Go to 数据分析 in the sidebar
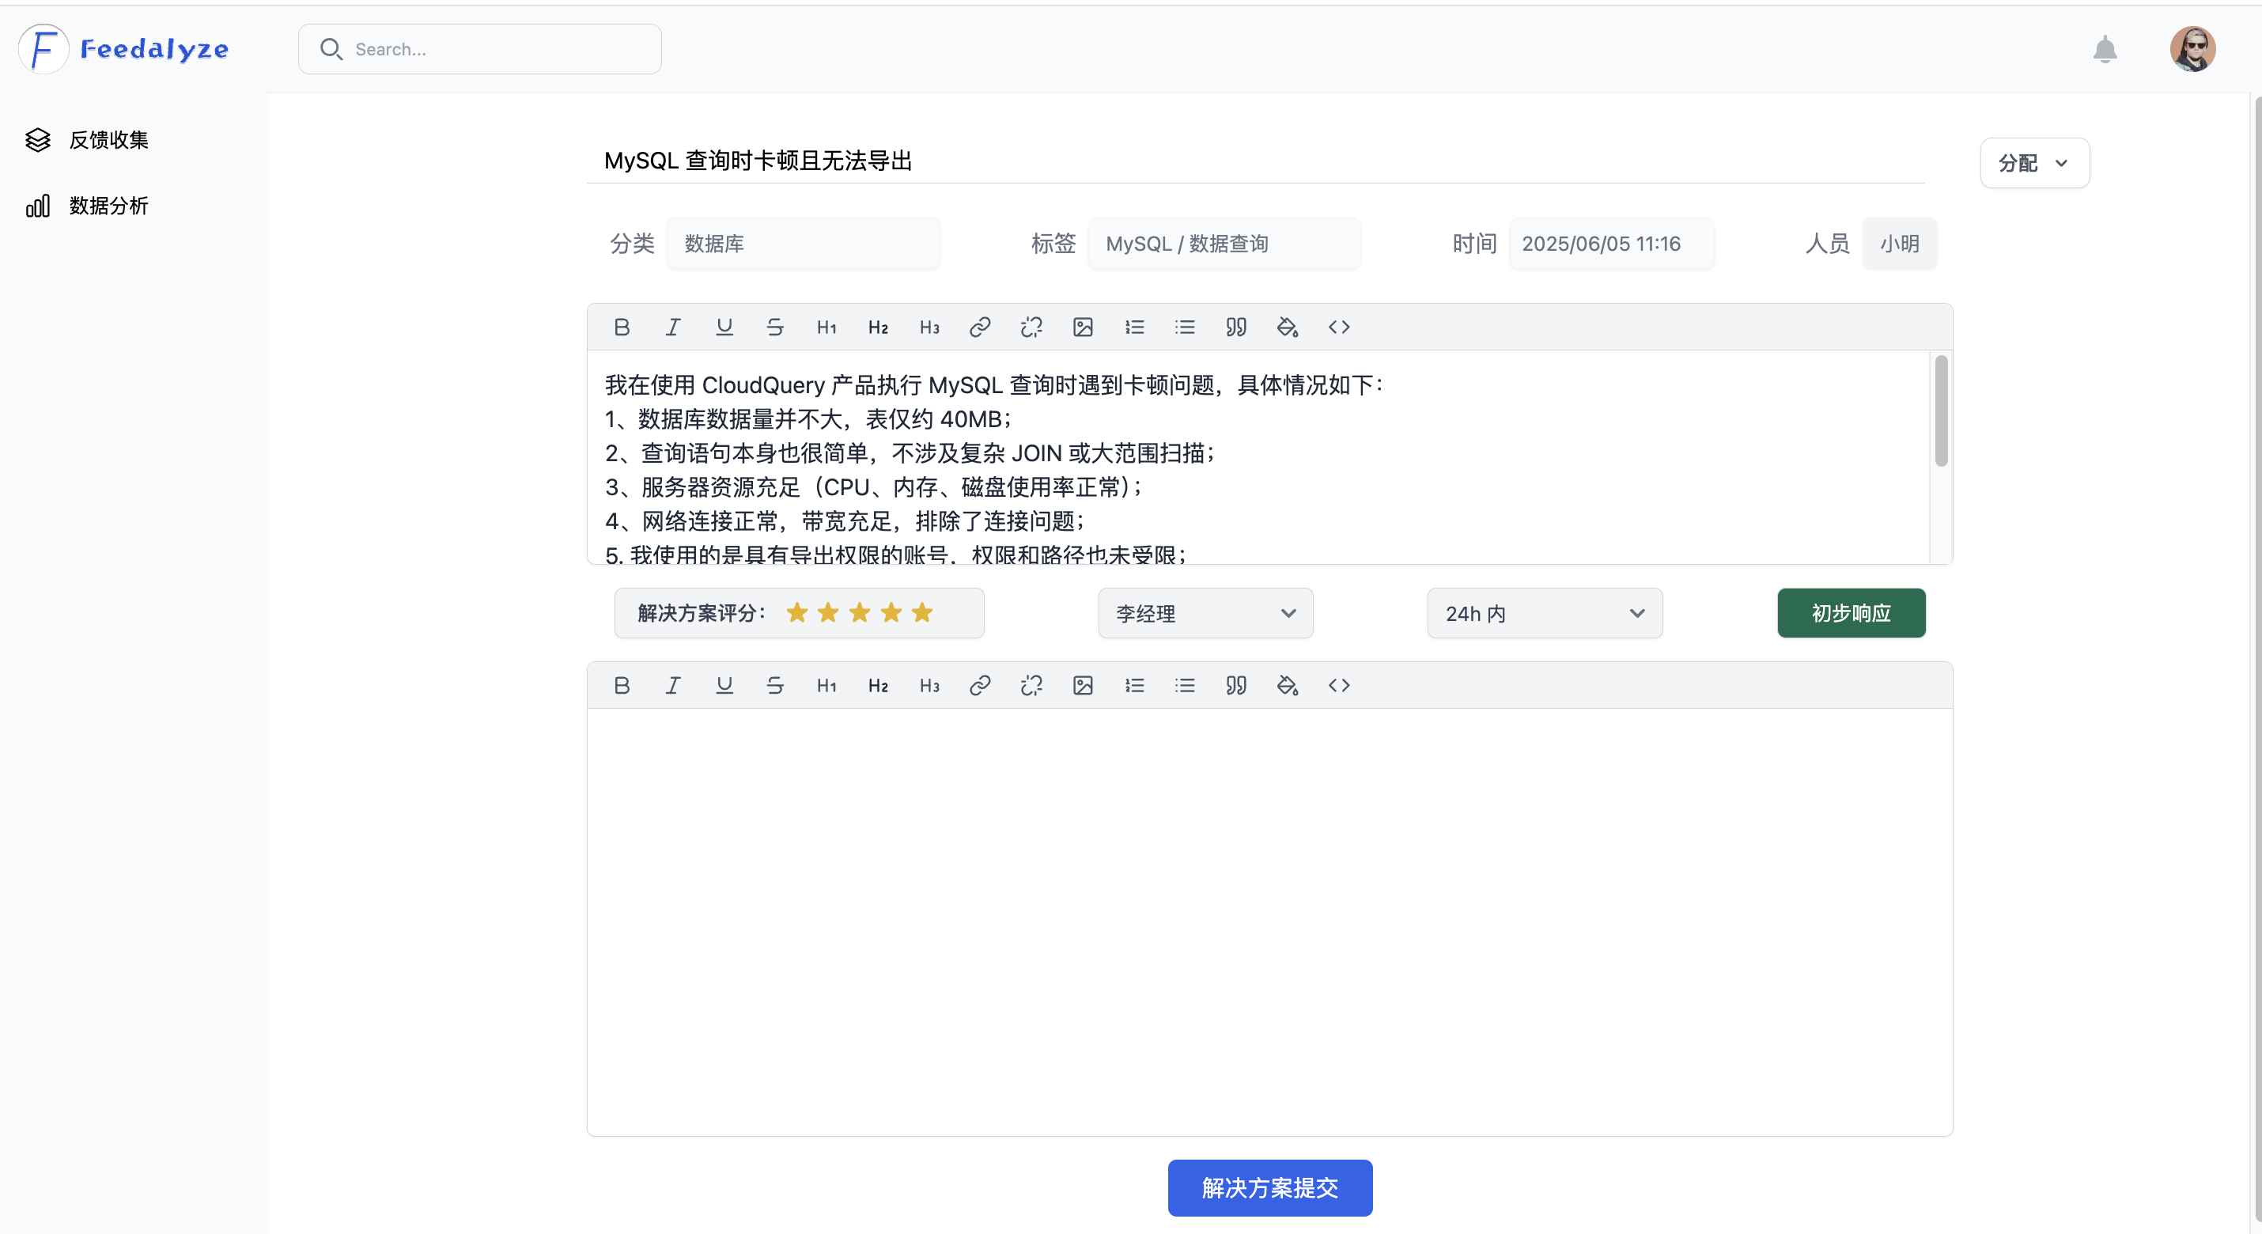The width and height of the screenshot is (2262, 1234). (108, 206)
